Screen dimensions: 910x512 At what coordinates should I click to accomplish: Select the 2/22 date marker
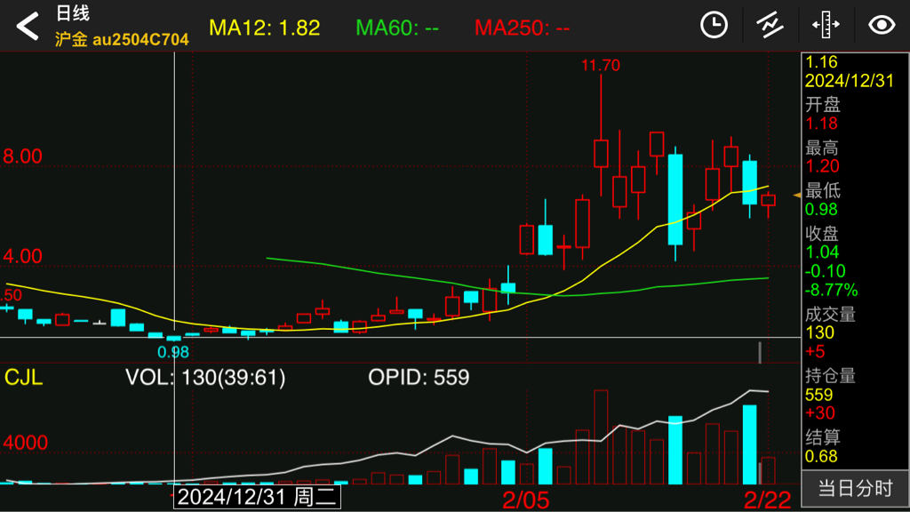[x=767, y=499]
